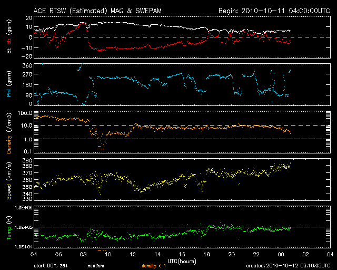
Task: Click the 'start DOY: 284' text
Action: pyautogui.click(x=51, y=266)
